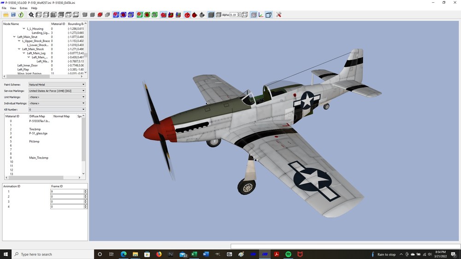Select the Left_Flap node in tree
The image size is (461, 259).
[x=23, y=70]
